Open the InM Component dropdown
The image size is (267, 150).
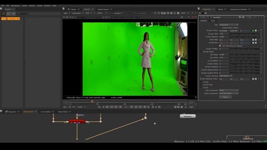[229, 90]
